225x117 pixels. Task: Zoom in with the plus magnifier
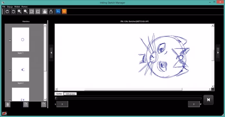pos(20,12)
